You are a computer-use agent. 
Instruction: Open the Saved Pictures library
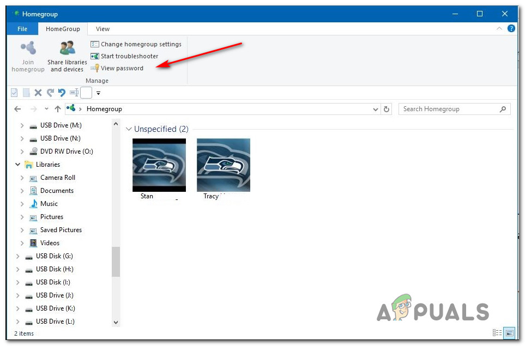(x=61, y=230)
